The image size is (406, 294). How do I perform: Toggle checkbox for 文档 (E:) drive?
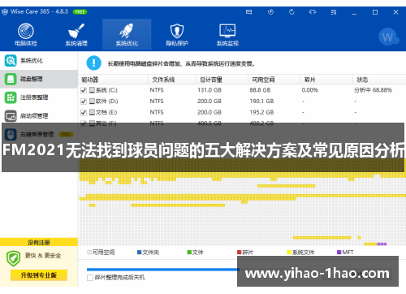coord(84,112)
